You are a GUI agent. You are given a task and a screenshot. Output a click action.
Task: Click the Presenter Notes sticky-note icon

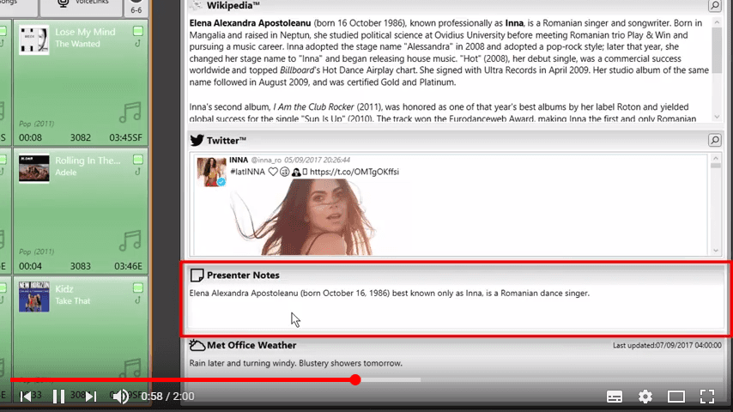pyautogui.click(x=197, y=275)
